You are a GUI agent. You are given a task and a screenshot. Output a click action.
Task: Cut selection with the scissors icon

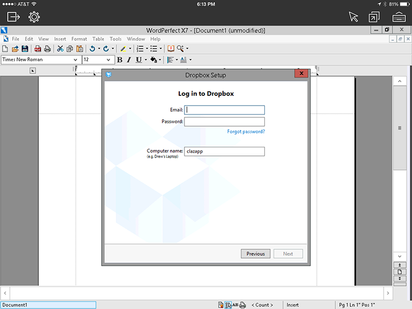point(60,48)
